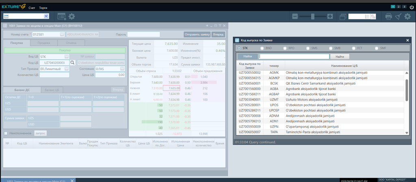Select the SMB radio button
416x182 pixels.
[331, 48]
